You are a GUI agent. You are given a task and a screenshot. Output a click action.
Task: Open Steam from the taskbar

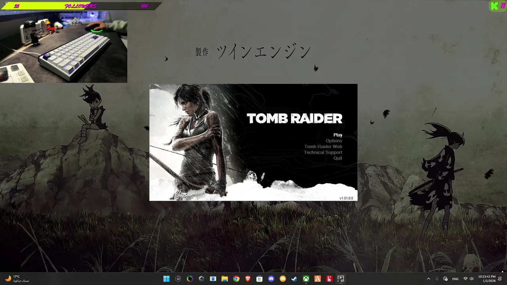coord(294,279)
